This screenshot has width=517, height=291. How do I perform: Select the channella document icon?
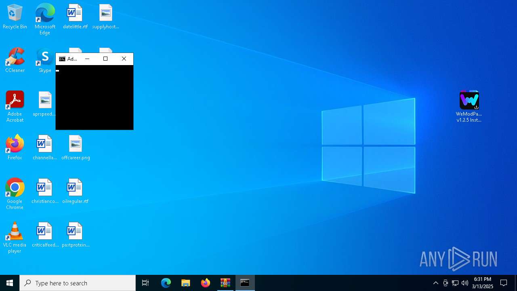tap(45, 148)
